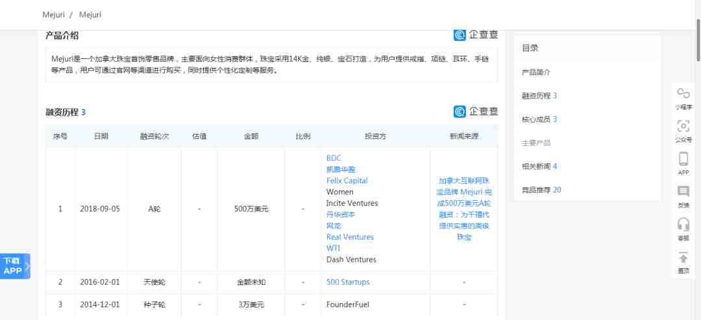
Task: Open the Felix Capital investor link
Action: (347, 181)
